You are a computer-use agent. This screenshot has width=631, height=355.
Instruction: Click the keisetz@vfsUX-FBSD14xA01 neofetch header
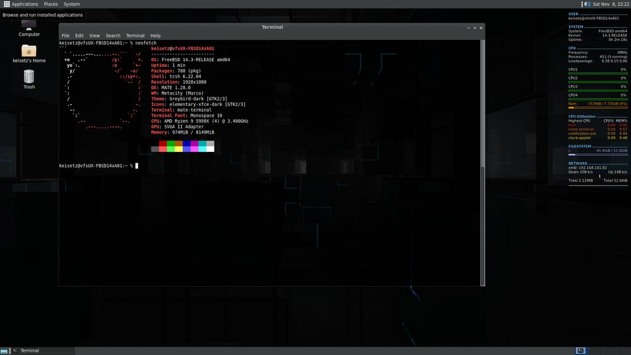coord(183,49)
